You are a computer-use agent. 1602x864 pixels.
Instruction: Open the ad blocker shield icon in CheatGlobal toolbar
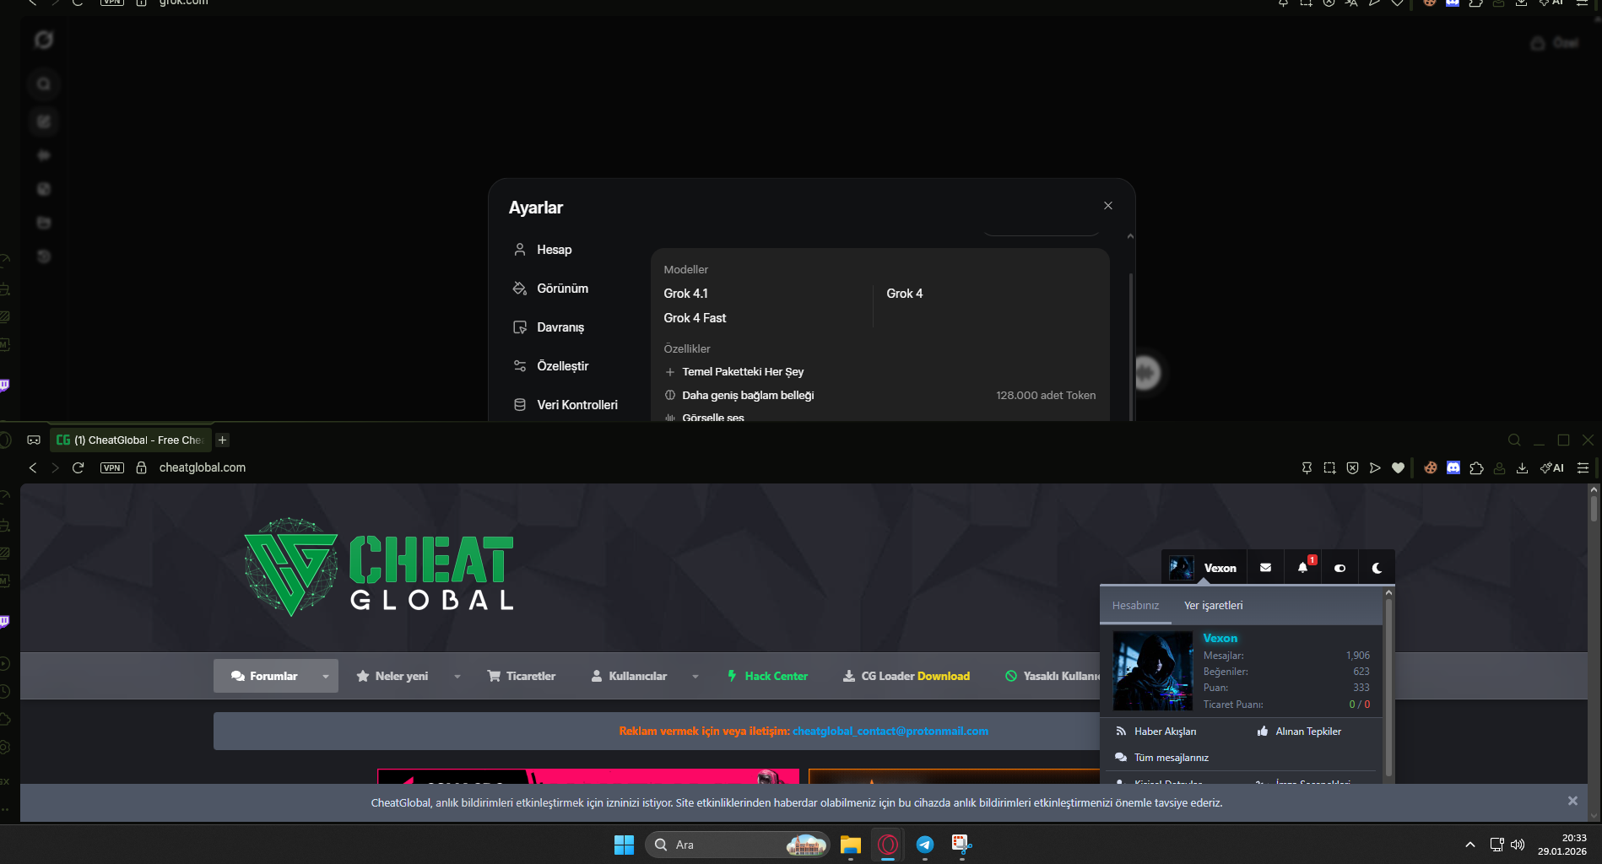click(1352, 467)
